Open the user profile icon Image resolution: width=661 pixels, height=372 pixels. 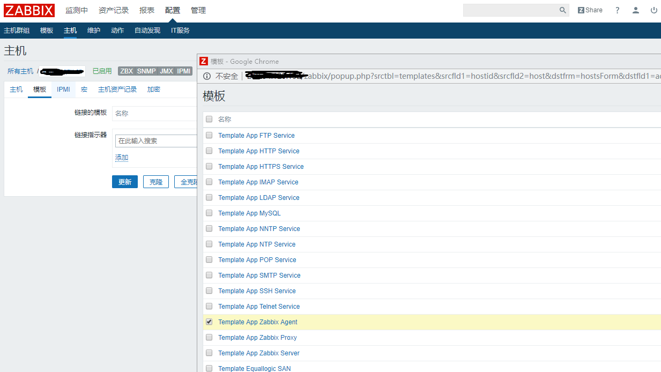(636, 10)
